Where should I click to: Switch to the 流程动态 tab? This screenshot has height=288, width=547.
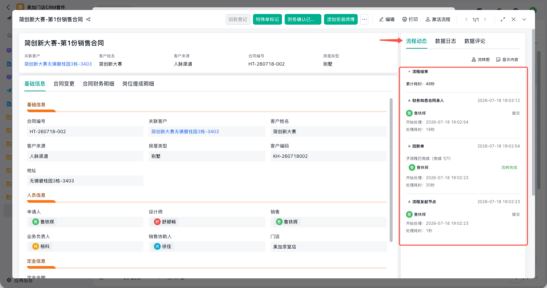[416, 41]
